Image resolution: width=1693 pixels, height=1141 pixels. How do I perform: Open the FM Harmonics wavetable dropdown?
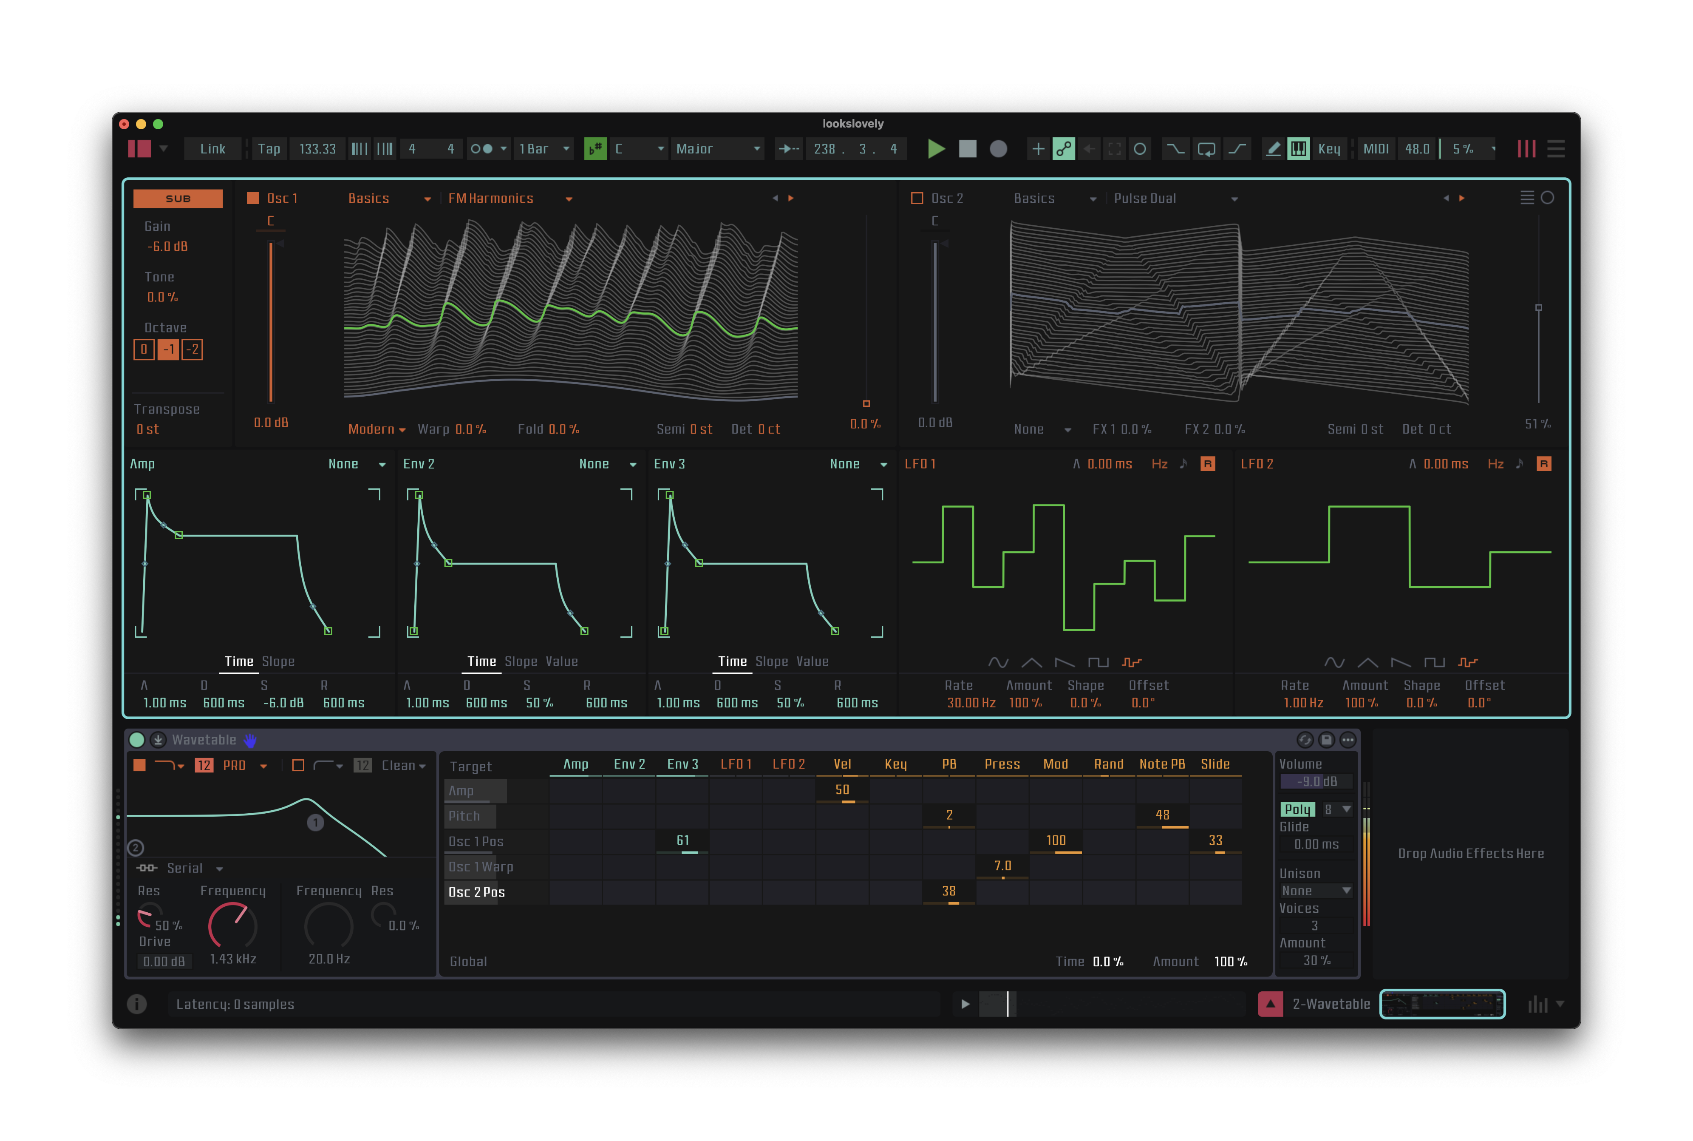(x=509, y=198)
